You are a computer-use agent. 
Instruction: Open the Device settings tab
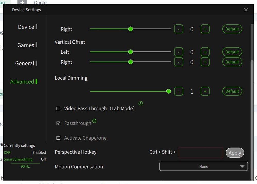(x=26, y=27)
